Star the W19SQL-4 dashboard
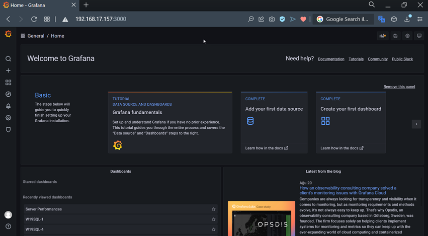Image resolution: width=428 pixels, height=236 pixels. click(x=214, y=229)
